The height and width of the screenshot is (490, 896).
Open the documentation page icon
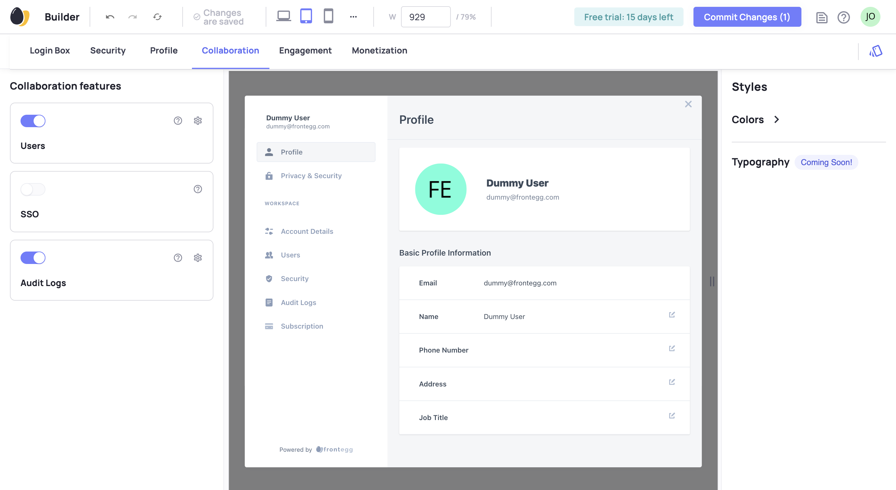[822, 17]
